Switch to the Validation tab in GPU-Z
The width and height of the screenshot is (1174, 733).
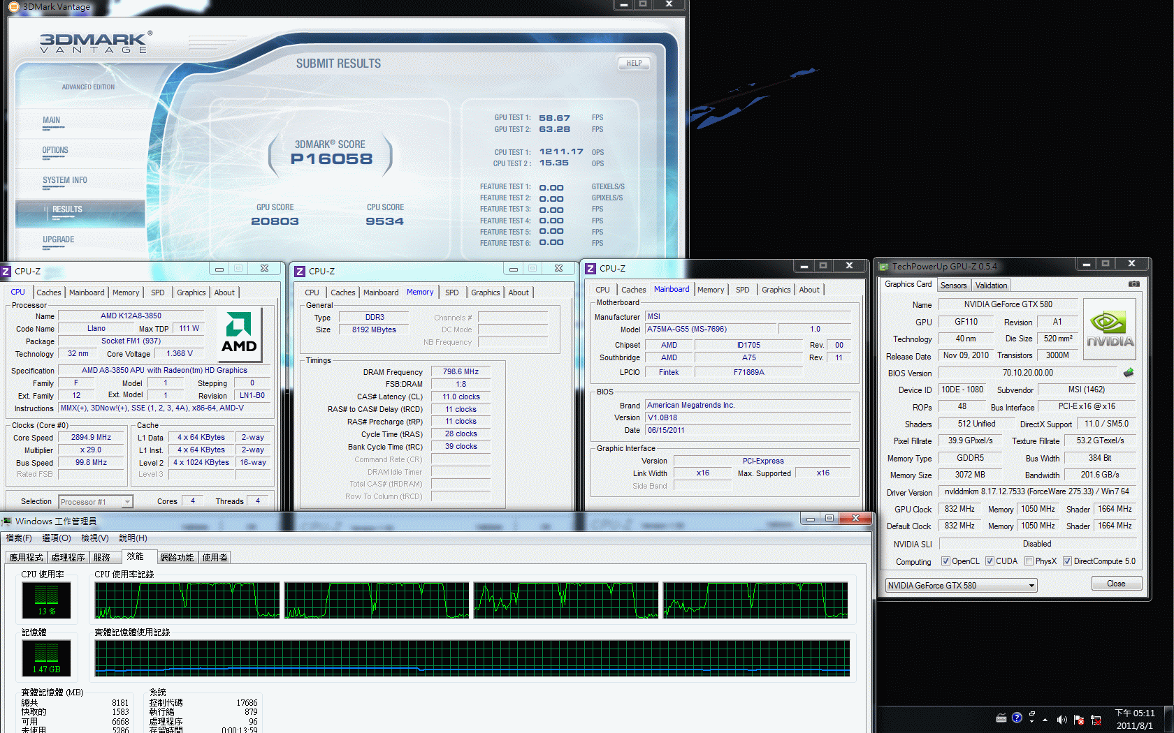coord(991,286)
